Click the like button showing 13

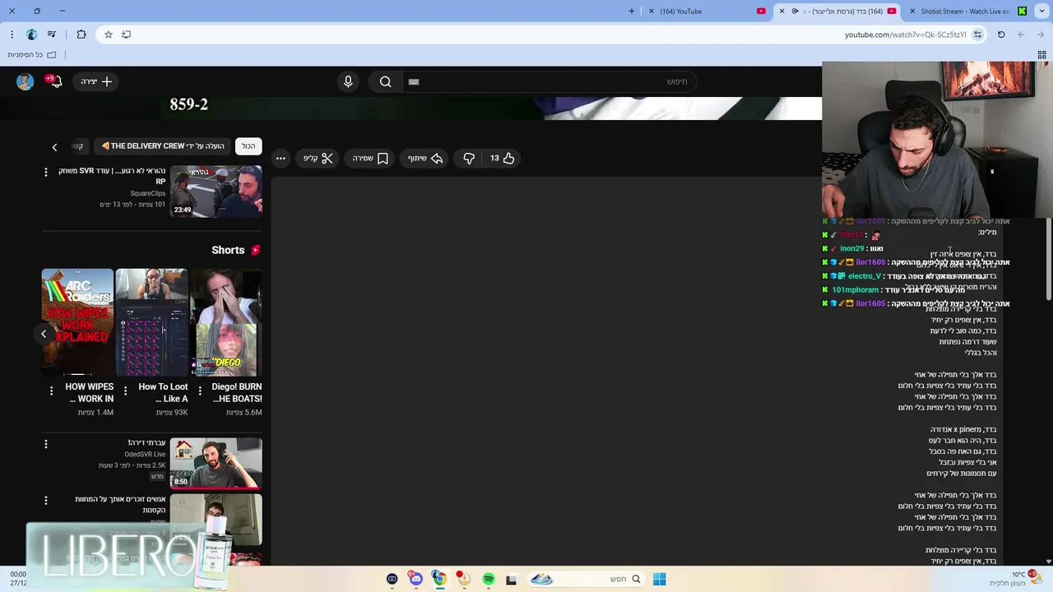502,158
